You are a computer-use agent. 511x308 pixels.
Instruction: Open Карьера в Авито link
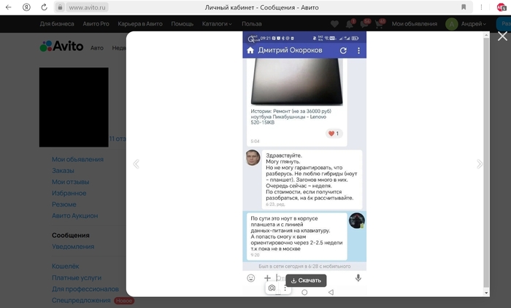click(140, 24)
